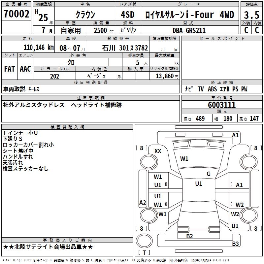Select the W1 mark on the hood
This screenshot has width=264, height=264.
[184, 159]
